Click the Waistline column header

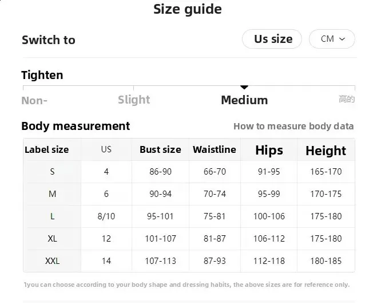(x=215, y=150)
